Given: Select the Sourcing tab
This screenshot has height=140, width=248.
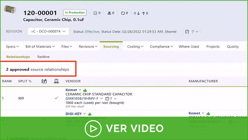Looking at the screenshot, I should point(111,47).
